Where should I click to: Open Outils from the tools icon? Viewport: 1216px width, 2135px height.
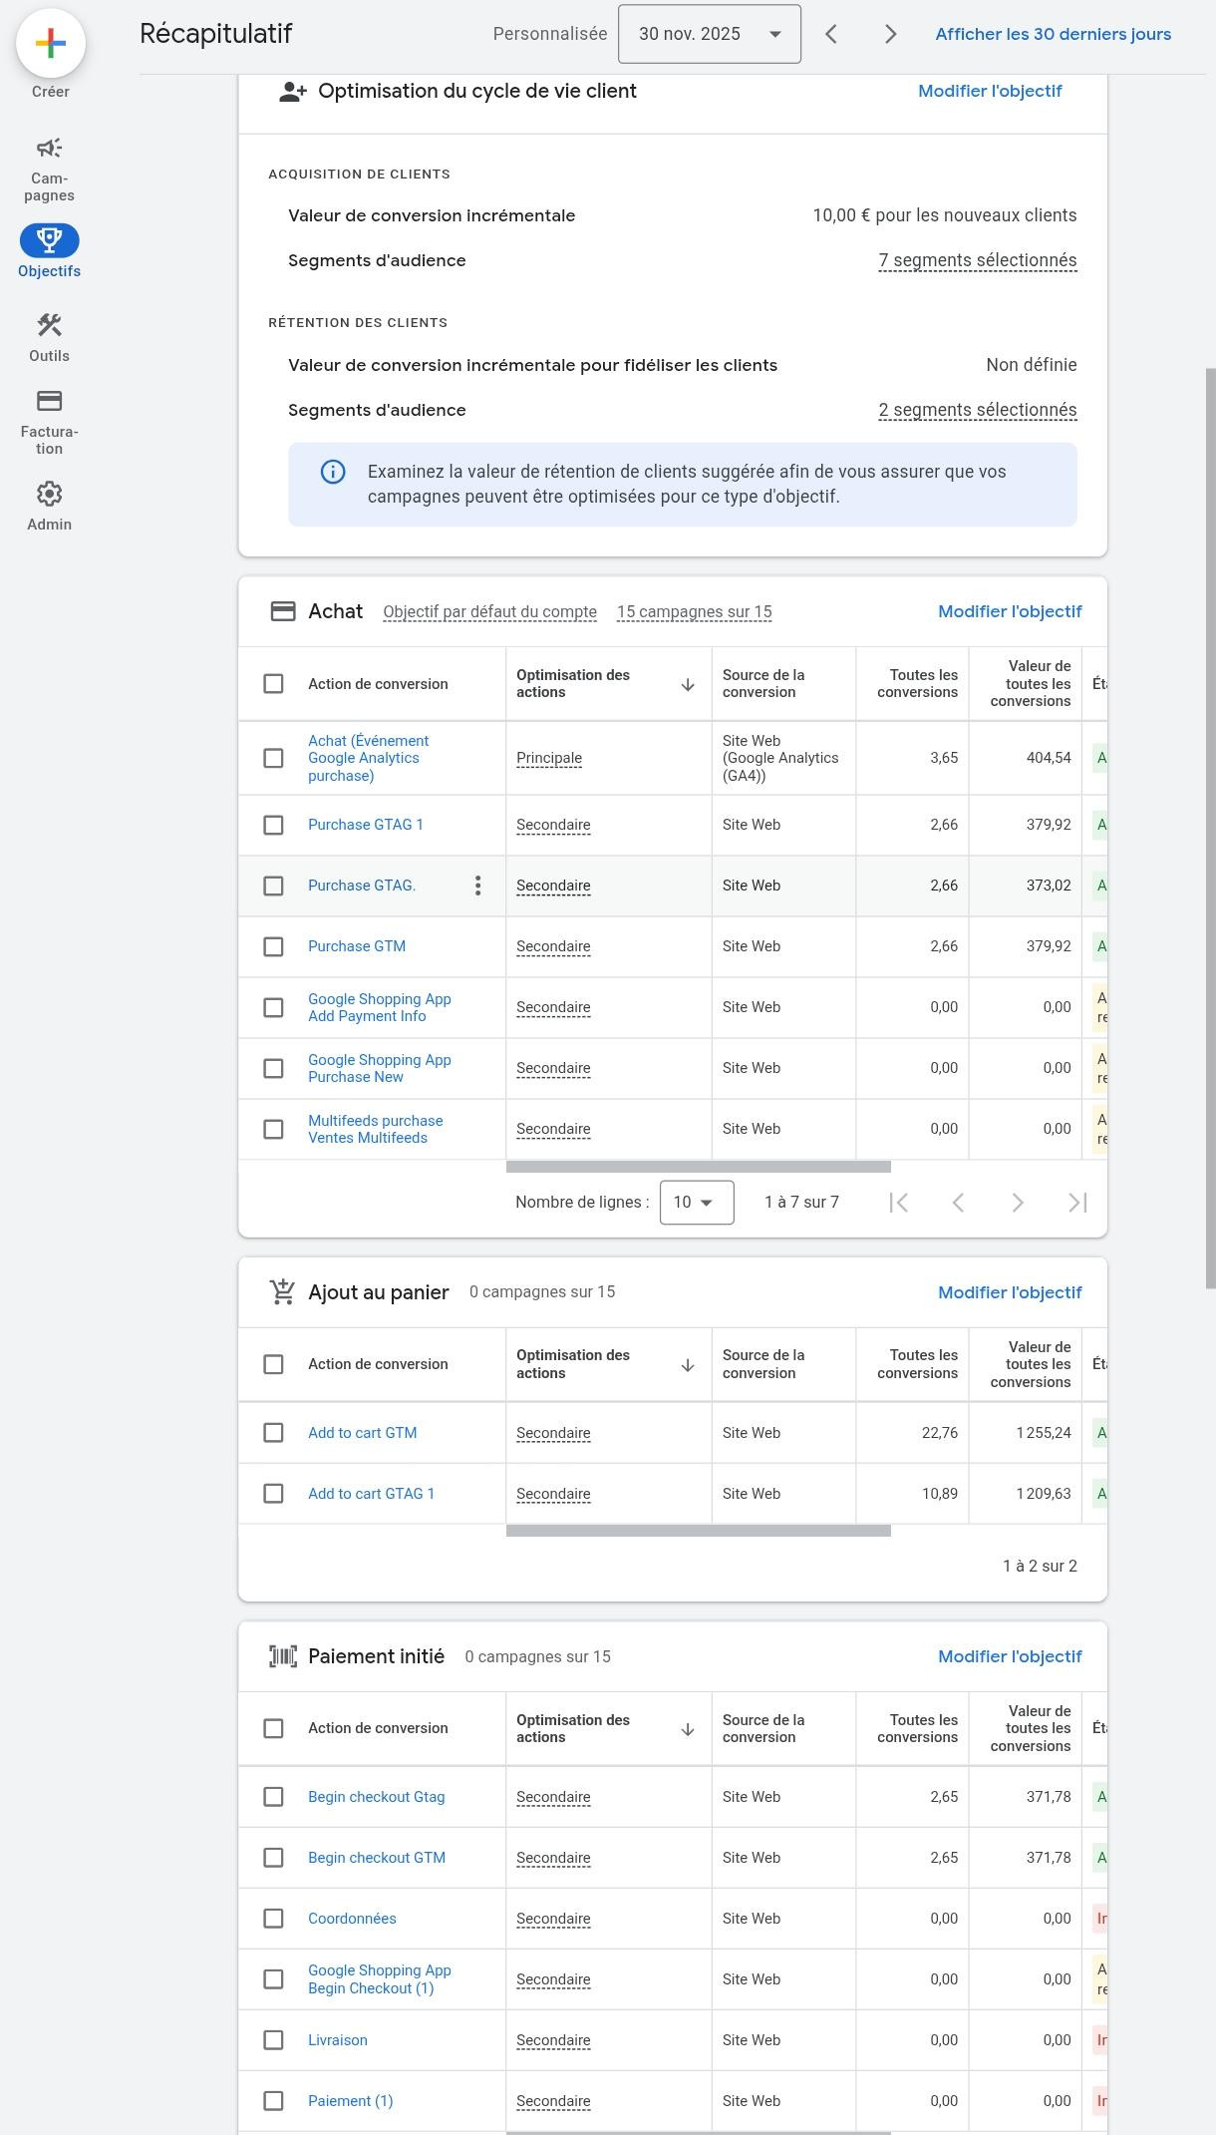(49, 326)
